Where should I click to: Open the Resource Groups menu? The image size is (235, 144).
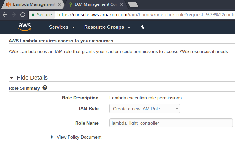[x=107, y=27]
